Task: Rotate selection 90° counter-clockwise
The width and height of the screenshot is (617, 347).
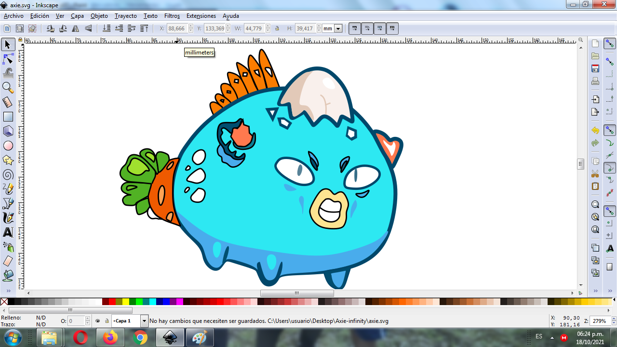Action: tap(50, 28)
